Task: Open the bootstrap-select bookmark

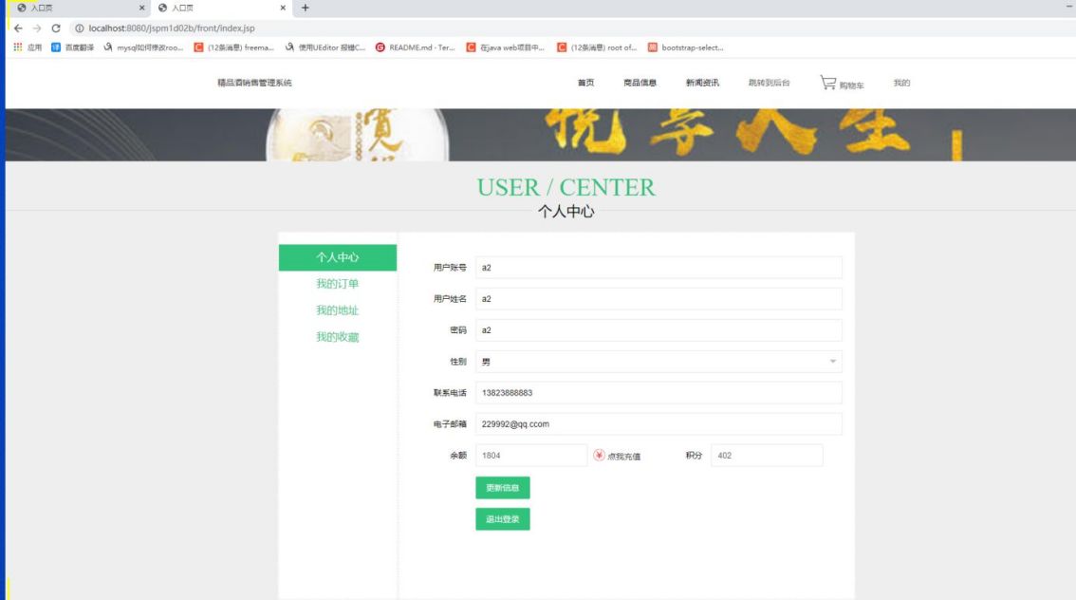Action: coord(685,47)
